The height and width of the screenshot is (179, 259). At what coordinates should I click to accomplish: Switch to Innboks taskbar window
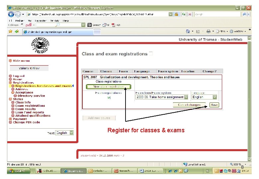pyautogui.click(x=99, y=171)
